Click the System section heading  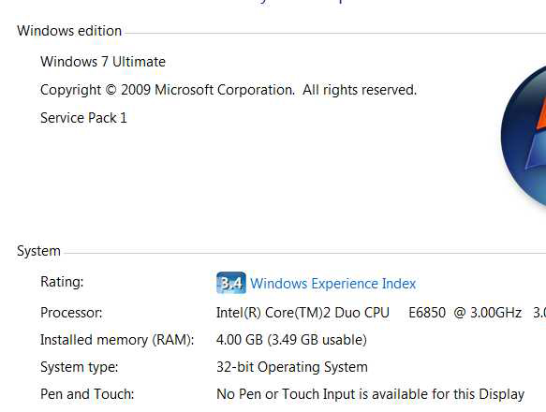click(38, 251)
